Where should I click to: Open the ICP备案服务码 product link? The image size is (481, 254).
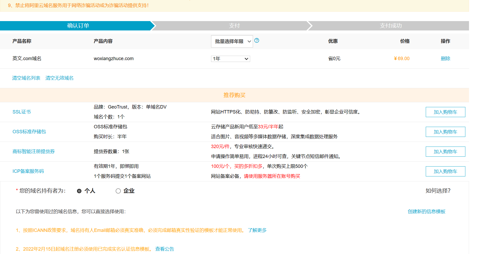pos(28,171)
